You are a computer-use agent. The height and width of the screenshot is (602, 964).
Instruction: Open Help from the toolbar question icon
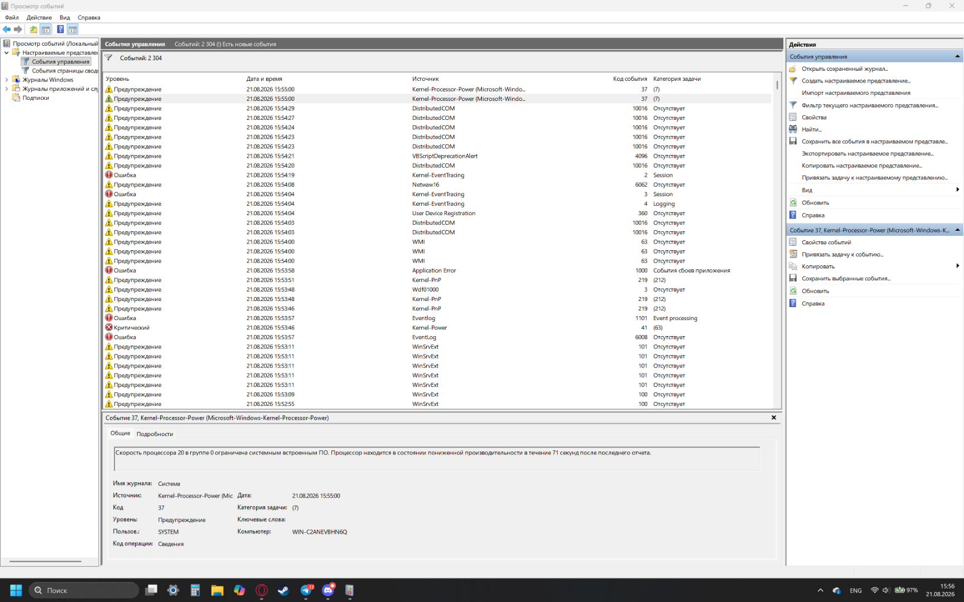click(x=60, y=30)
